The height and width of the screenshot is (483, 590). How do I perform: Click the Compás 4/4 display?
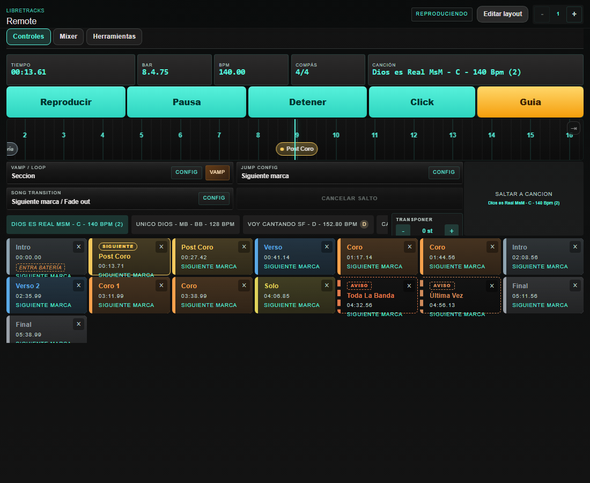coord(328,70)
